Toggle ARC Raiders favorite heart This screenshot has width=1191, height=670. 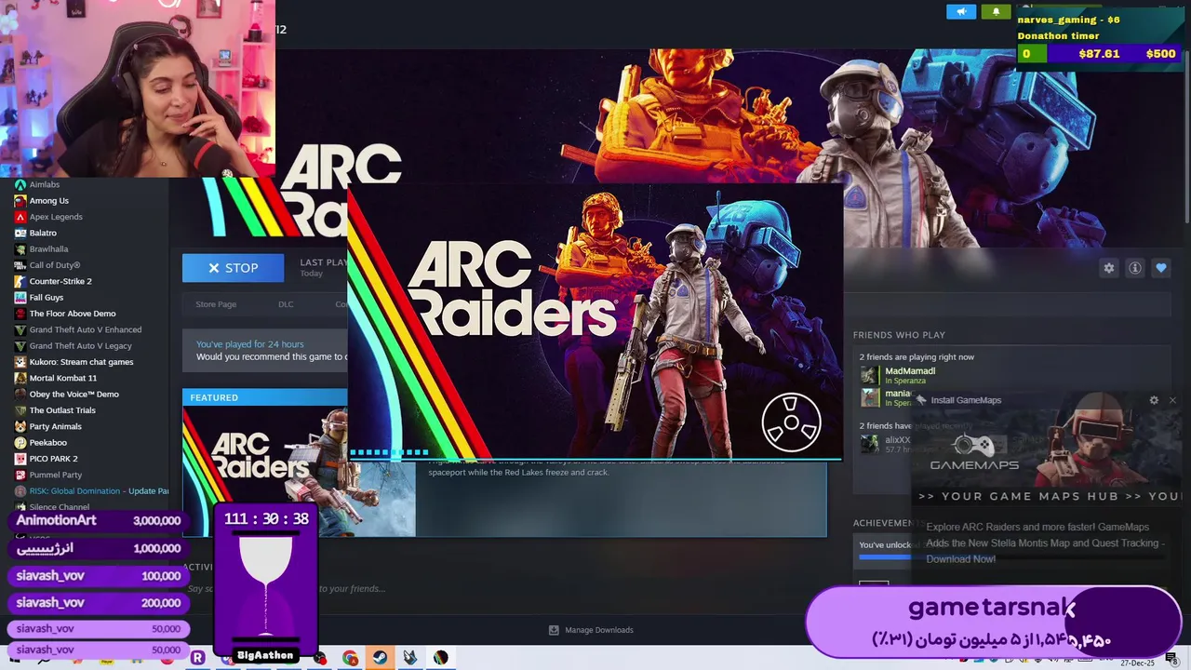(1160, 268)
